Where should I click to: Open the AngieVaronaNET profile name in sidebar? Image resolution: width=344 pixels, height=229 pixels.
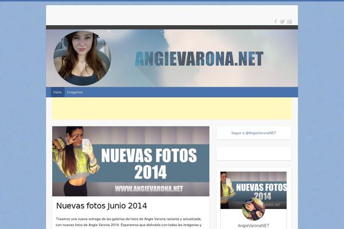click(x=253, y=226)
